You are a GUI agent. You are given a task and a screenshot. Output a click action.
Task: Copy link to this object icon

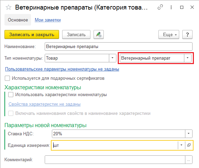click(160, 7)
